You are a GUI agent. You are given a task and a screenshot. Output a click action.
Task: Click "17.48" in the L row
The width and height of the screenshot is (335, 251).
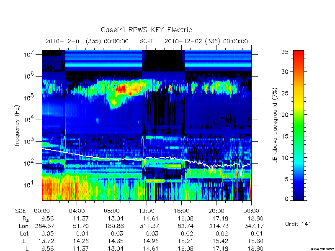pyautogui.click(x=220, y=248)
